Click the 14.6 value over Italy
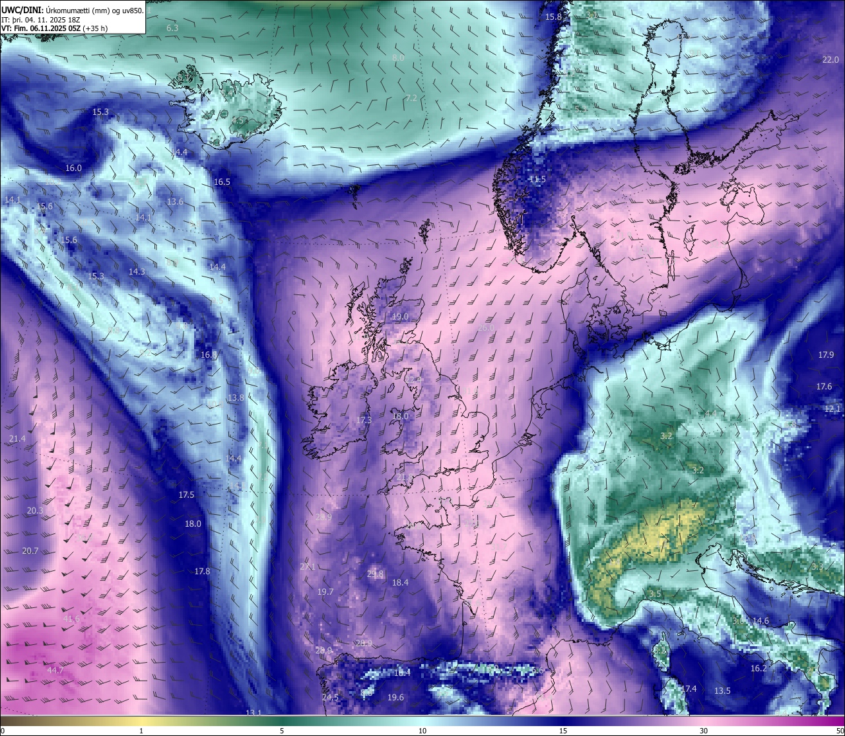Viewport: 845px width, 736px height. click(x=760, y=620)
